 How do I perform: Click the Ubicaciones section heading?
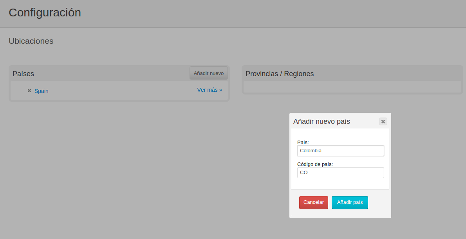[31, 41]
